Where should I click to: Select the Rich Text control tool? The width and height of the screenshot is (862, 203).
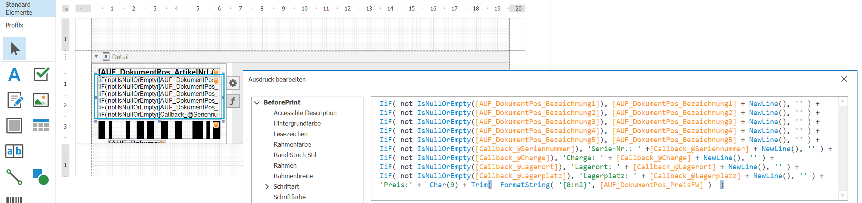click(15, 100)
